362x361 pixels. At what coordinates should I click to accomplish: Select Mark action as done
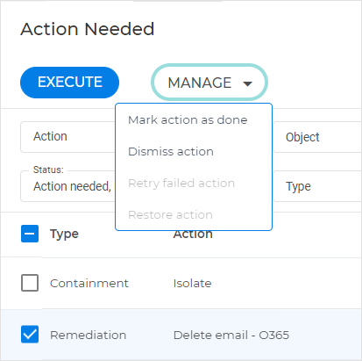(188, 120)
